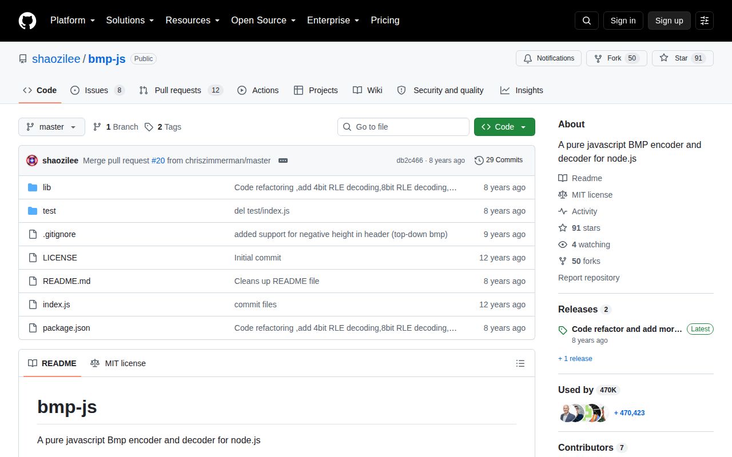
Task: Click the Sign in button
Action: pos(623,21)
